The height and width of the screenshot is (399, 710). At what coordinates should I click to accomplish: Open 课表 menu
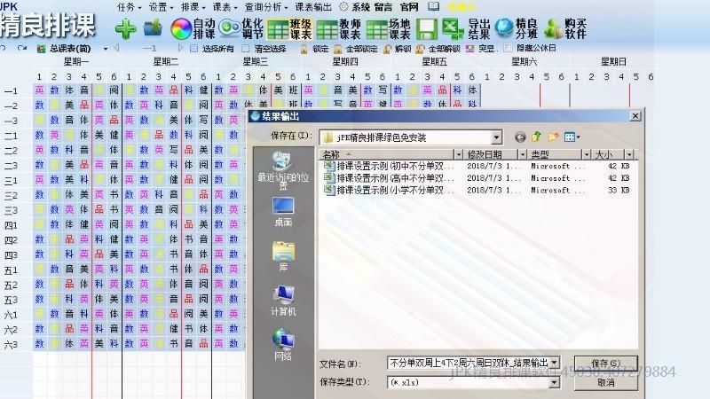pyautogui.click(x=225, y=7)
